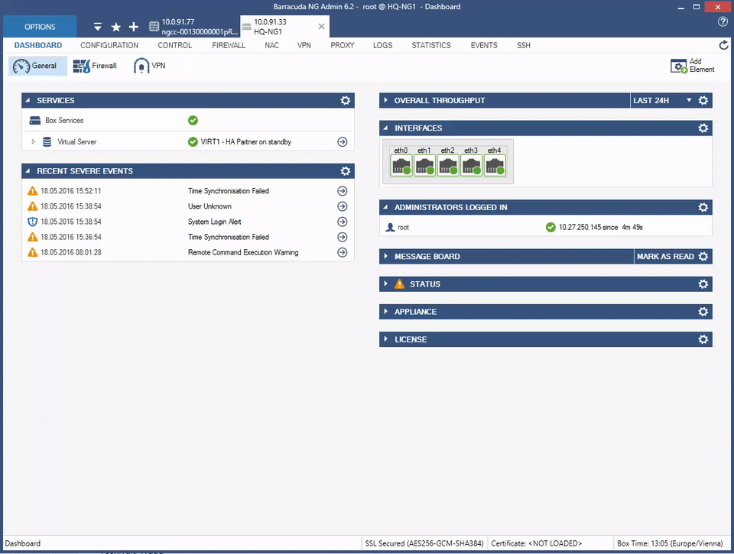
Task: Open settings gear of ADMINISTRATORS LOGGED IN panel
Action: coord(703,207)
